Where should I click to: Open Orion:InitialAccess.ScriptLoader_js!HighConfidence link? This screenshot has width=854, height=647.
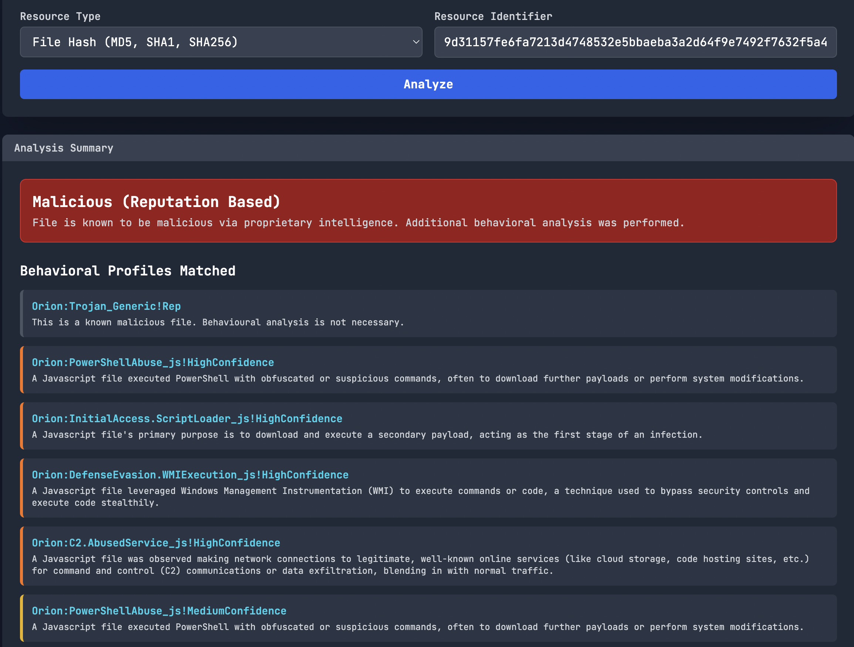(187, 419)
